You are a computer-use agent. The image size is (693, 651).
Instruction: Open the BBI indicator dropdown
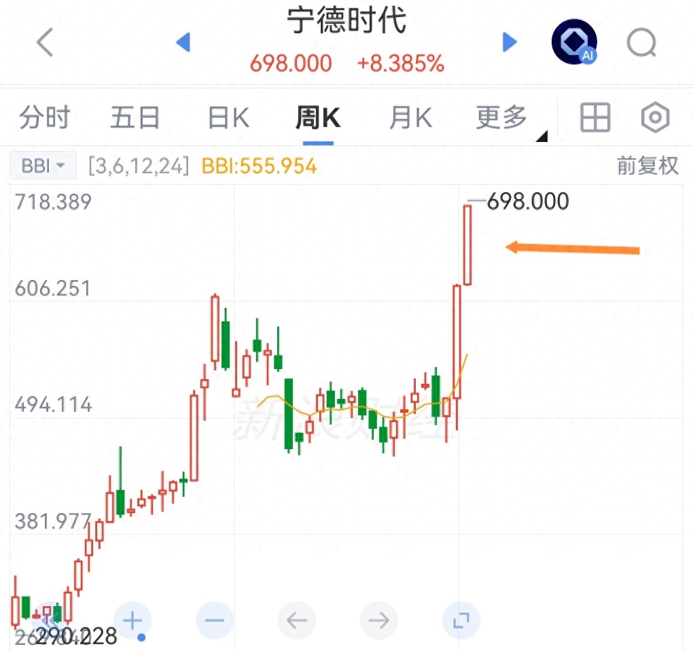coord(43,166)
